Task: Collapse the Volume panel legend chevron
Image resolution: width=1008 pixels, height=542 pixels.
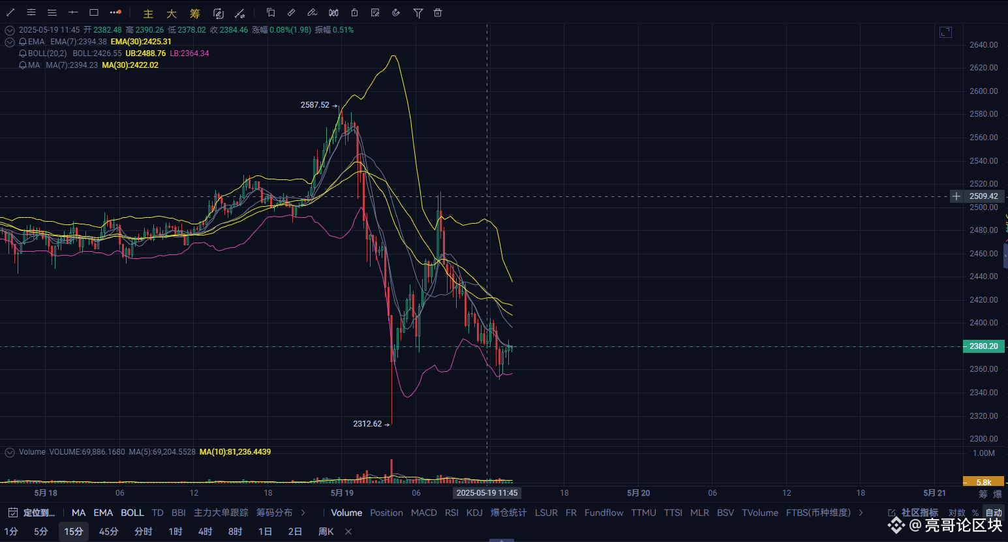Action: (x=10, y=452)
